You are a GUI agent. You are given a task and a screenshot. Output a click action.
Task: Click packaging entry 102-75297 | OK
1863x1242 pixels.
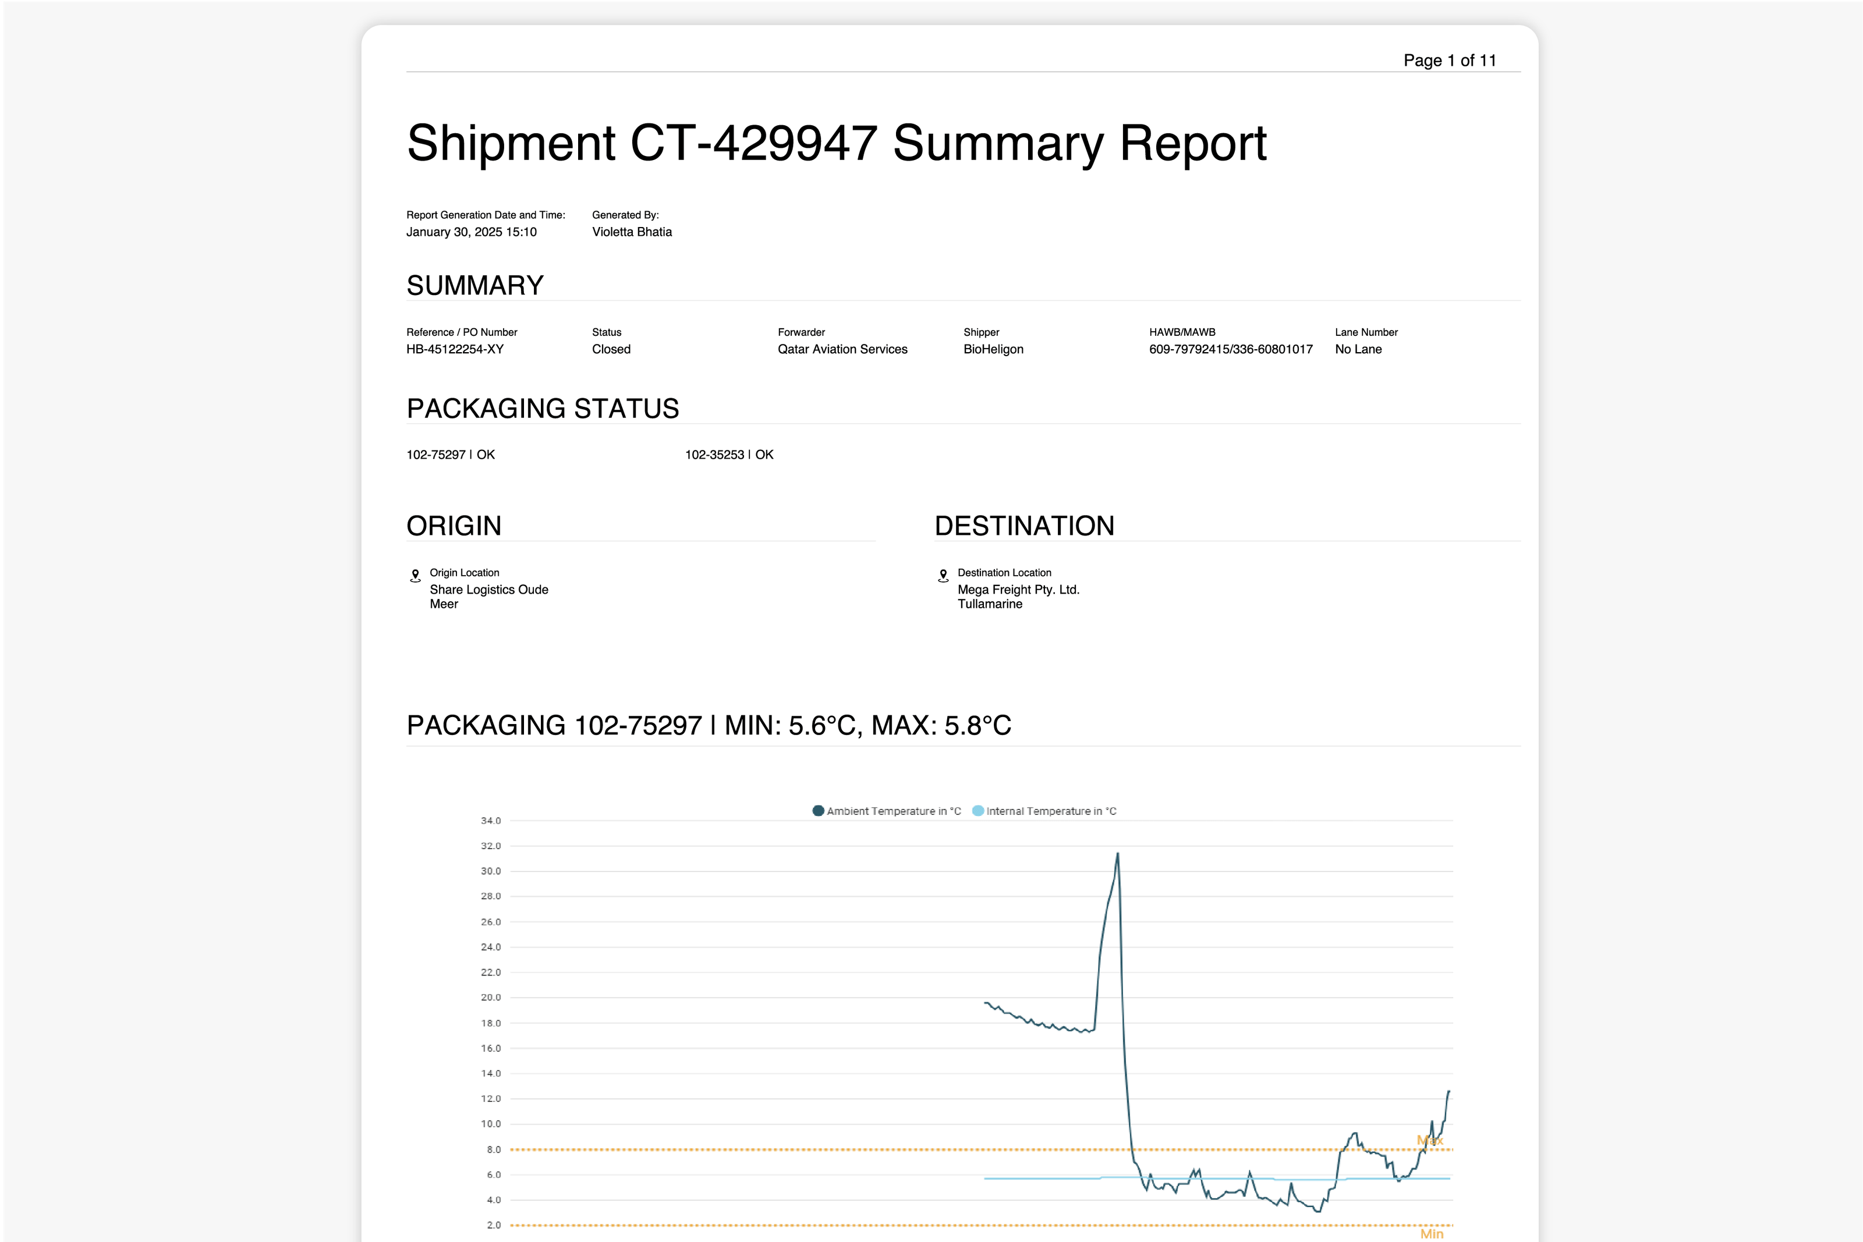[450, 455]
